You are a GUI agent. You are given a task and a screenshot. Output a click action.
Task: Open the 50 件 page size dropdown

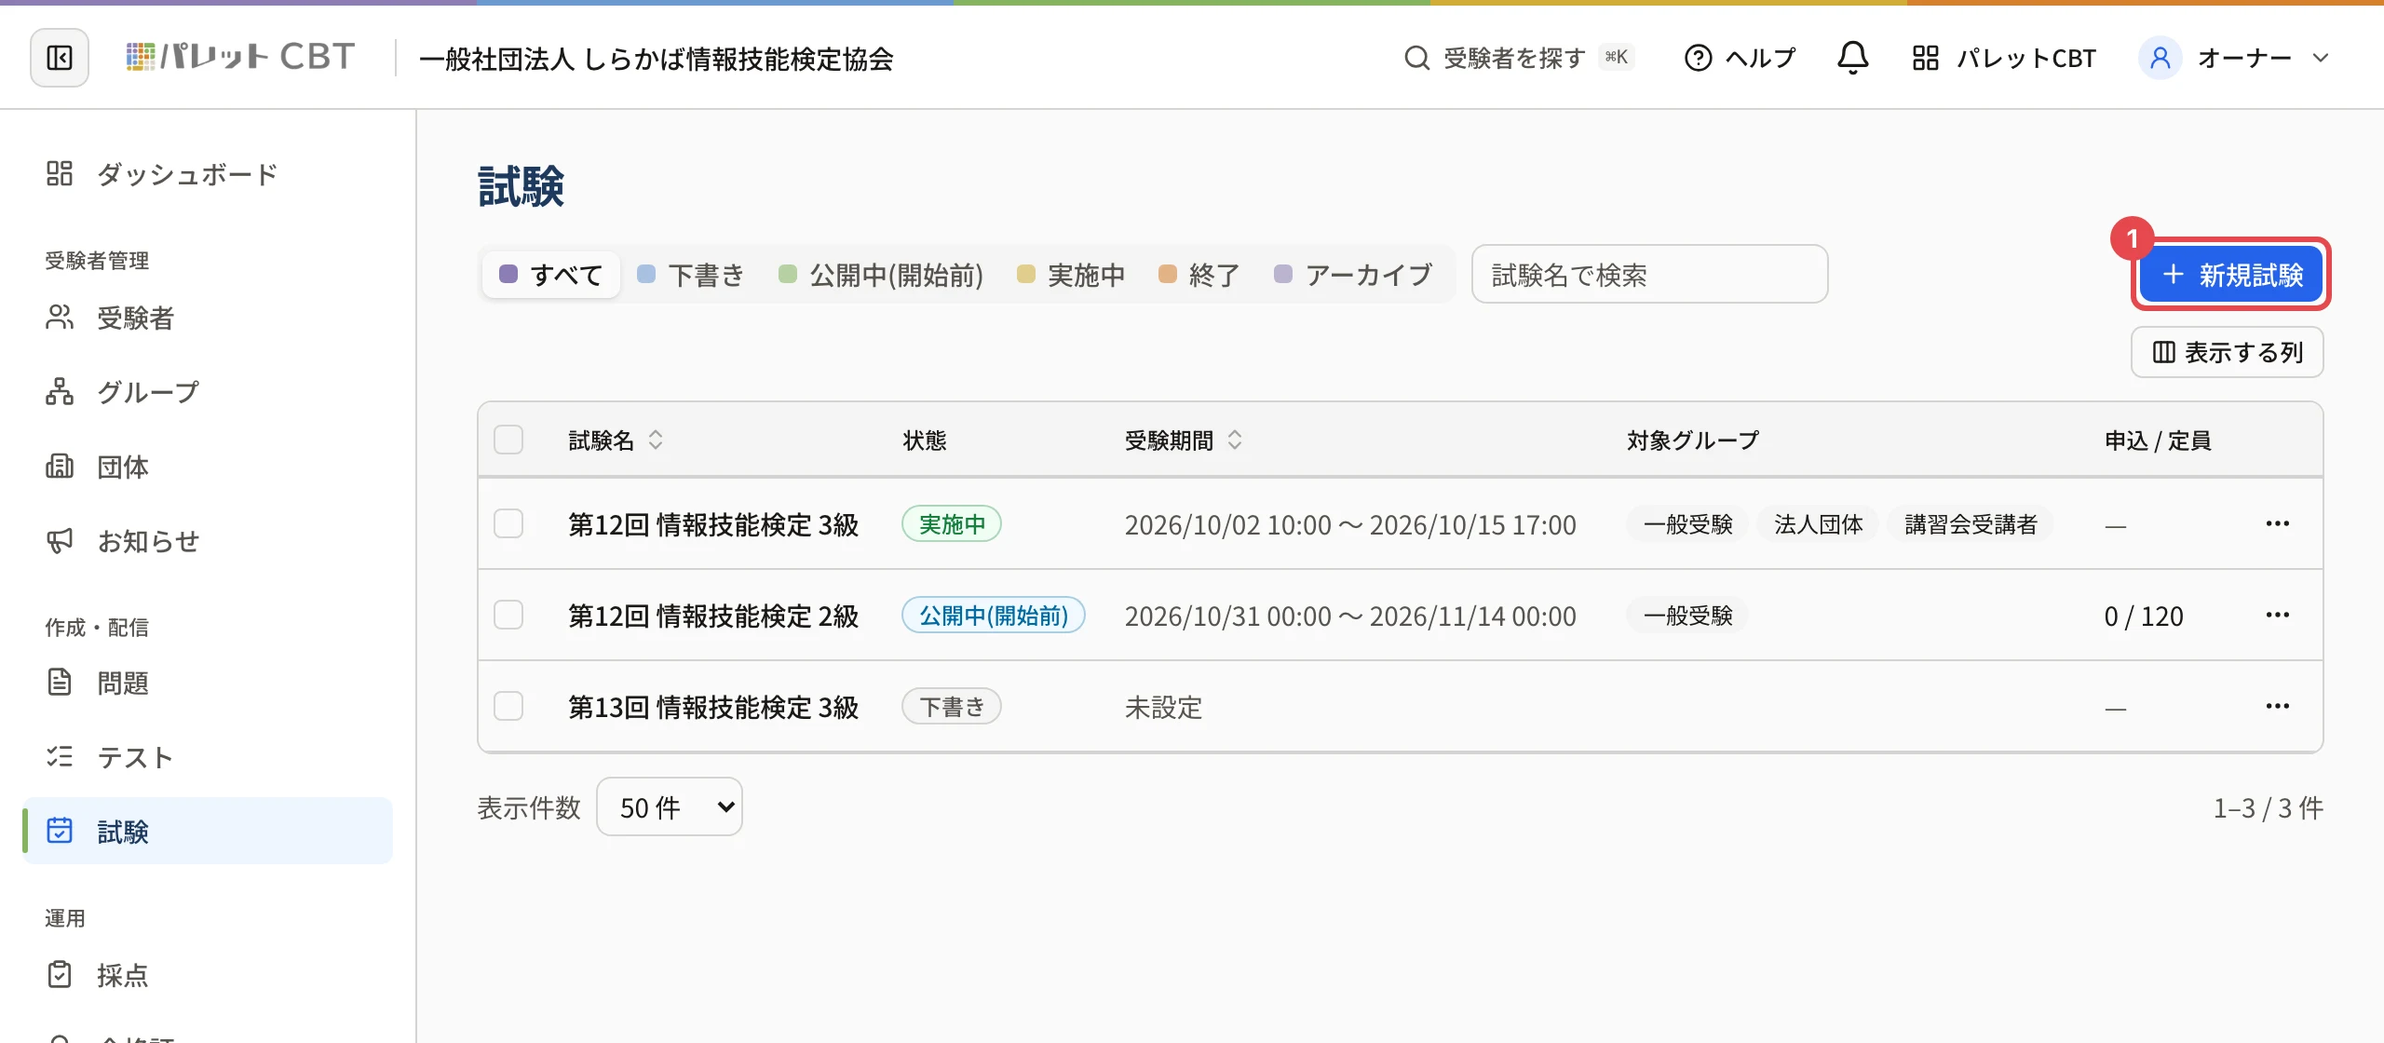pyautogui.click(x=670, y=806)
